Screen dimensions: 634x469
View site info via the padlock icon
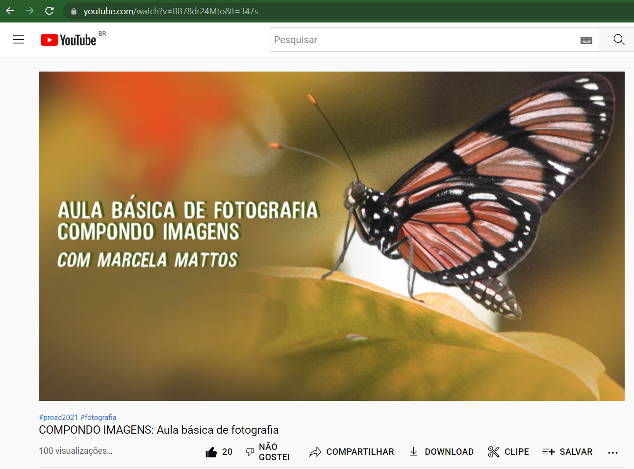click(x=74, y=11)
